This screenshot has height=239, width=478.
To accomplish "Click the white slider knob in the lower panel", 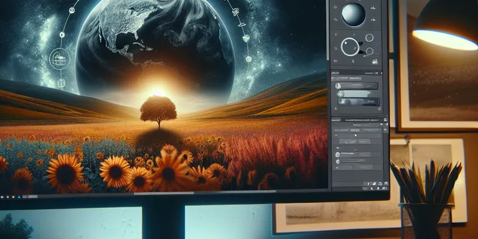I will tap(355, 135).
